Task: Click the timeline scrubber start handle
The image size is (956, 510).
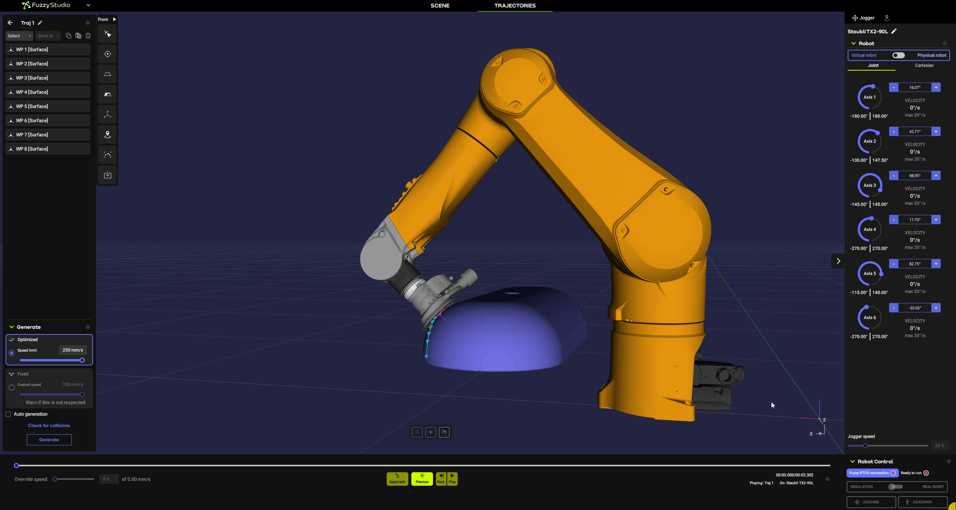Action: coord(16,466)
